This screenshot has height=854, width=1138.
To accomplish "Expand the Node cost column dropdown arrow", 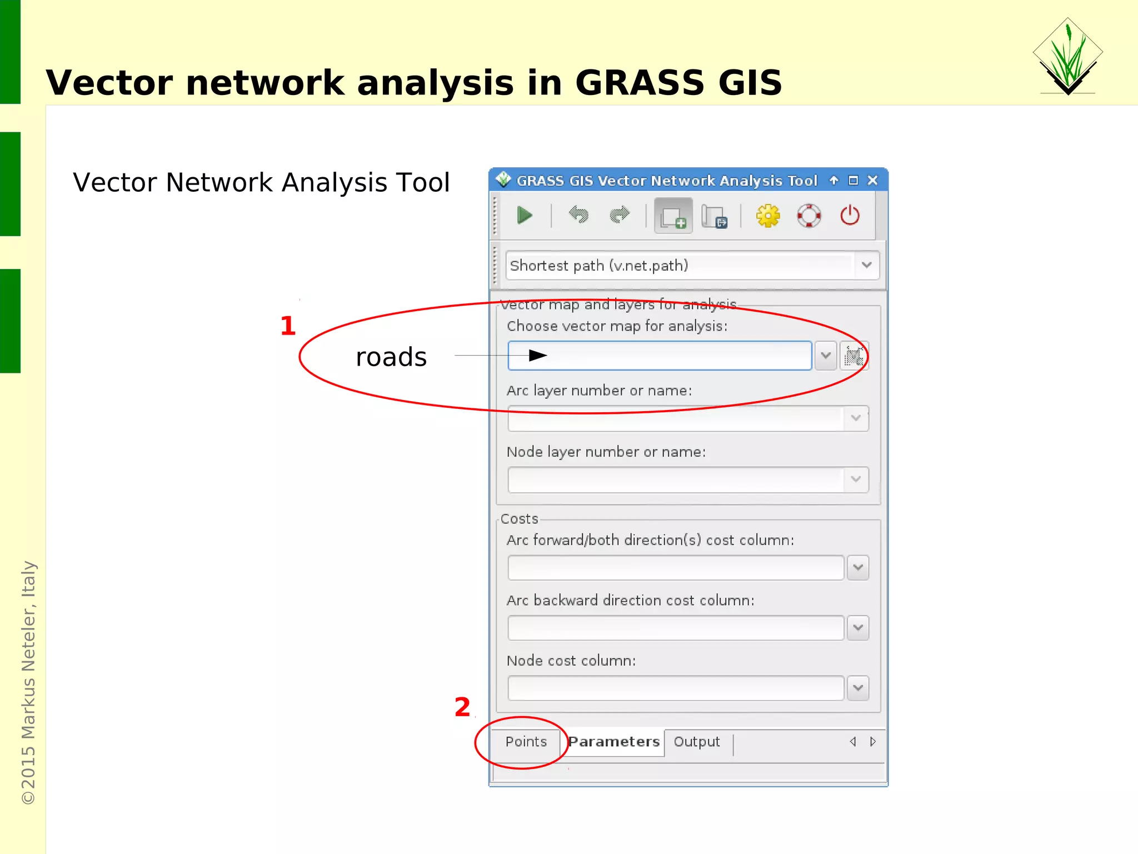I will point(858,688).
